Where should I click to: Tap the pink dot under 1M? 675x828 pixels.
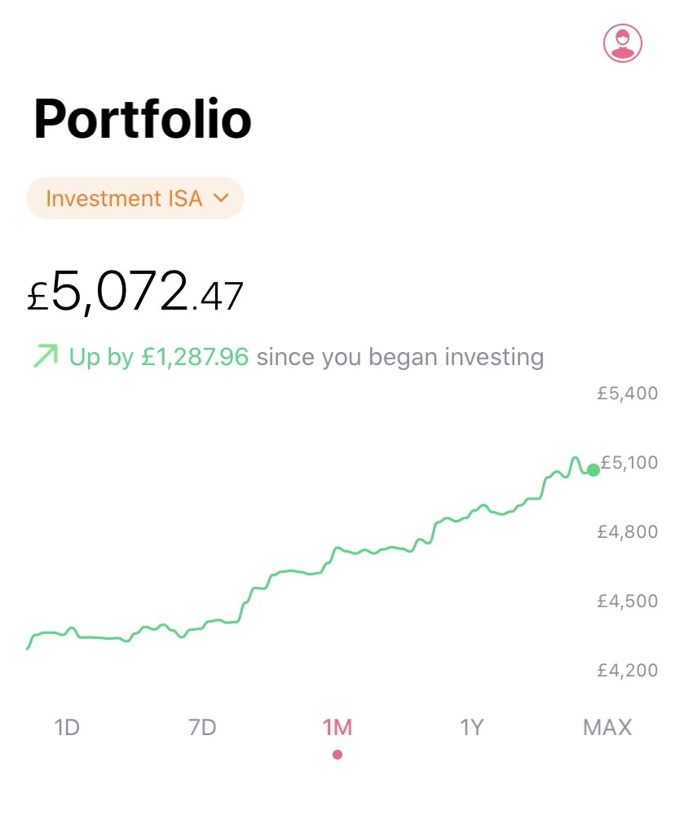coord(337,755)
